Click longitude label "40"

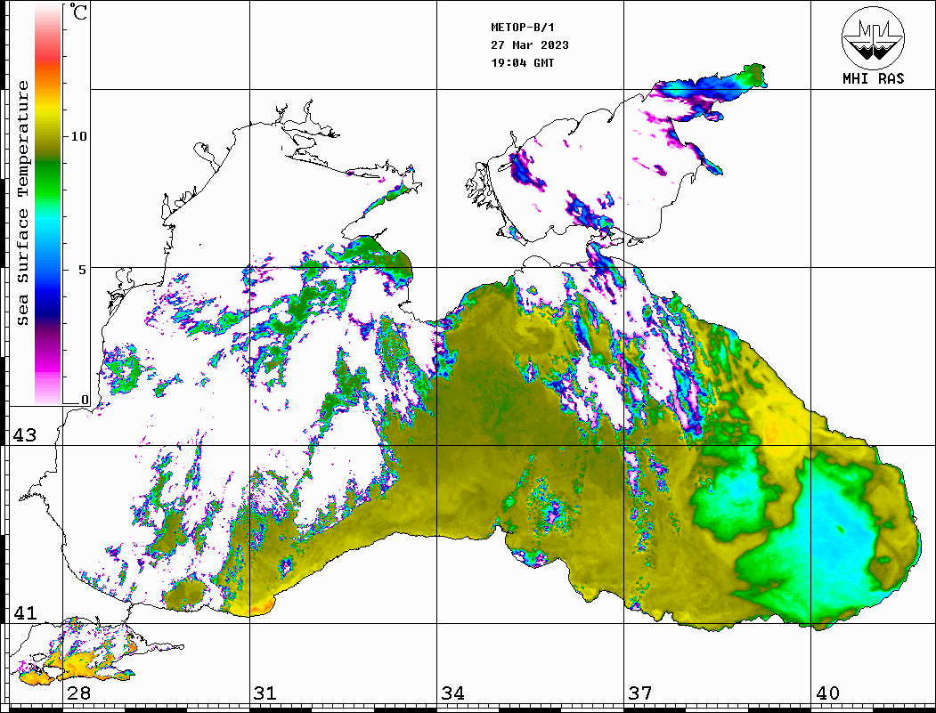click(x=827, y=693)
